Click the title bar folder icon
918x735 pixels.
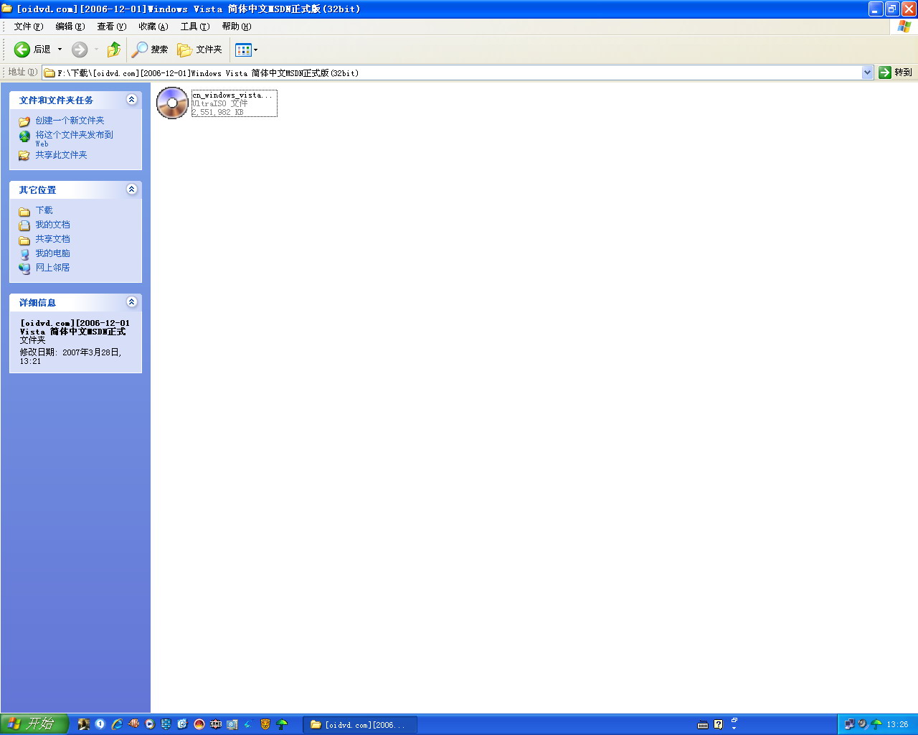point(7,9)
